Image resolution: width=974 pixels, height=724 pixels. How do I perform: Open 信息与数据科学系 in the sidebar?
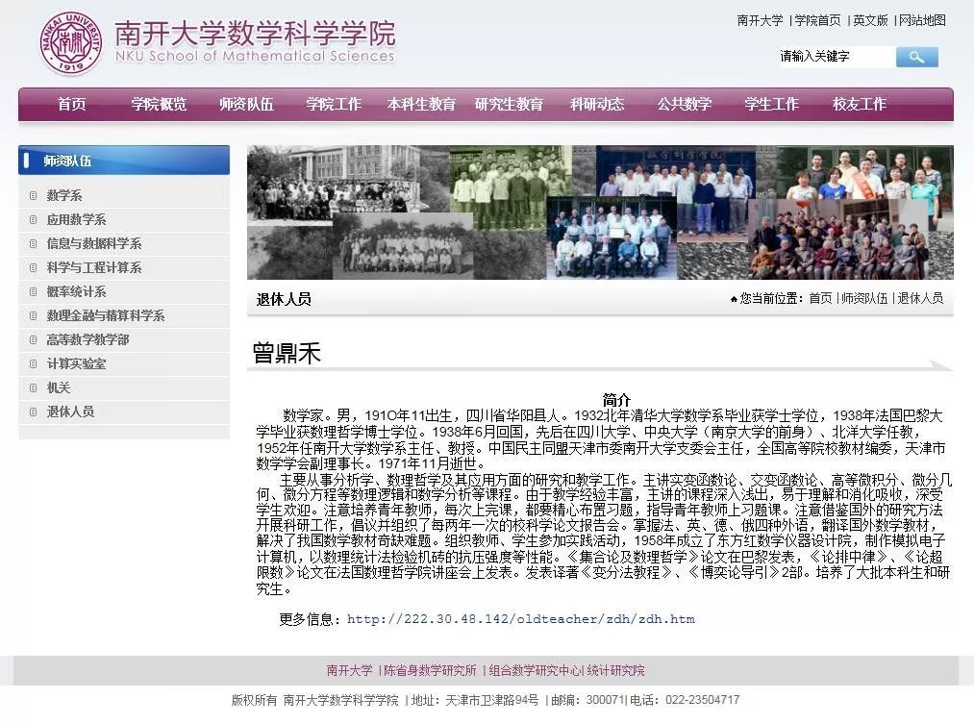94,244
